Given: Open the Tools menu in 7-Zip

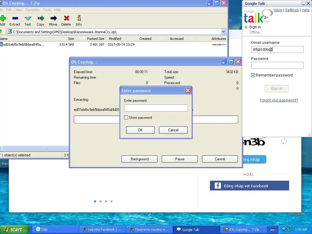Looking at the screenshot, I should 47,10.
